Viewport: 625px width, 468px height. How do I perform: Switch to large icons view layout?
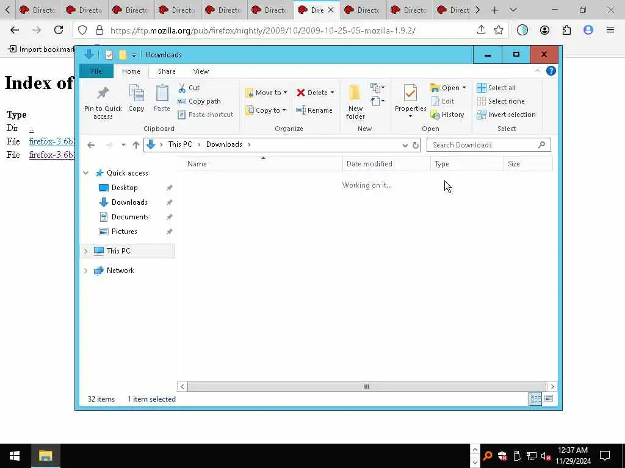point(549,399)
